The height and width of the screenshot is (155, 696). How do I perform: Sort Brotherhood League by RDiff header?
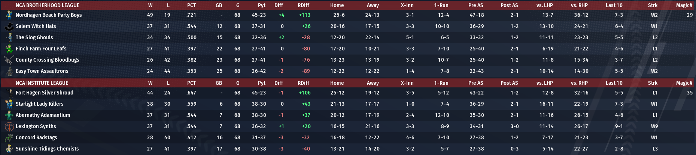[303, 5]
